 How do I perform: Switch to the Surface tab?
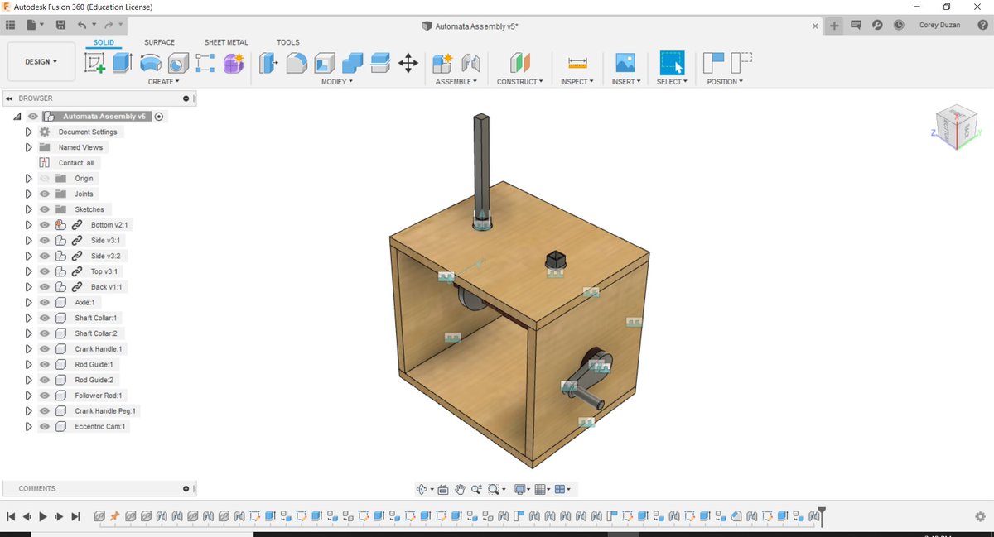tap(159, 42)
